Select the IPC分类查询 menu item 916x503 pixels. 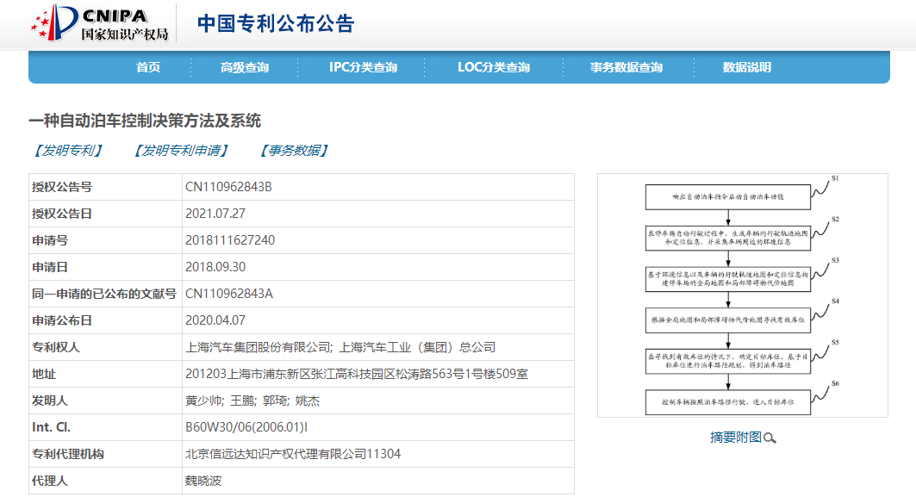pyautogui.click(x=363, y=67)
